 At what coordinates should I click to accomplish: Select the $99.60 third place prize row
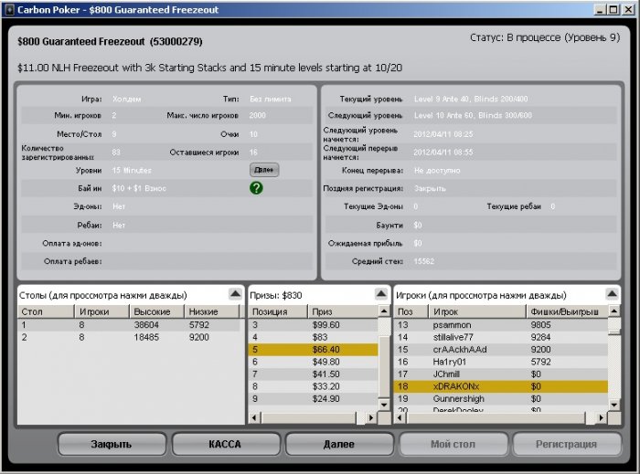tap(313, 325)
